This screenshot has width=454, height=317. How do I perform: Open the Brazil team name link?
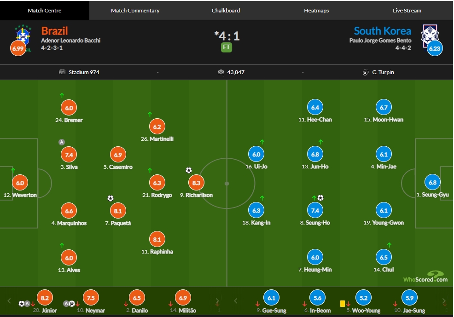pyautogui.click(x=54, y=31)
